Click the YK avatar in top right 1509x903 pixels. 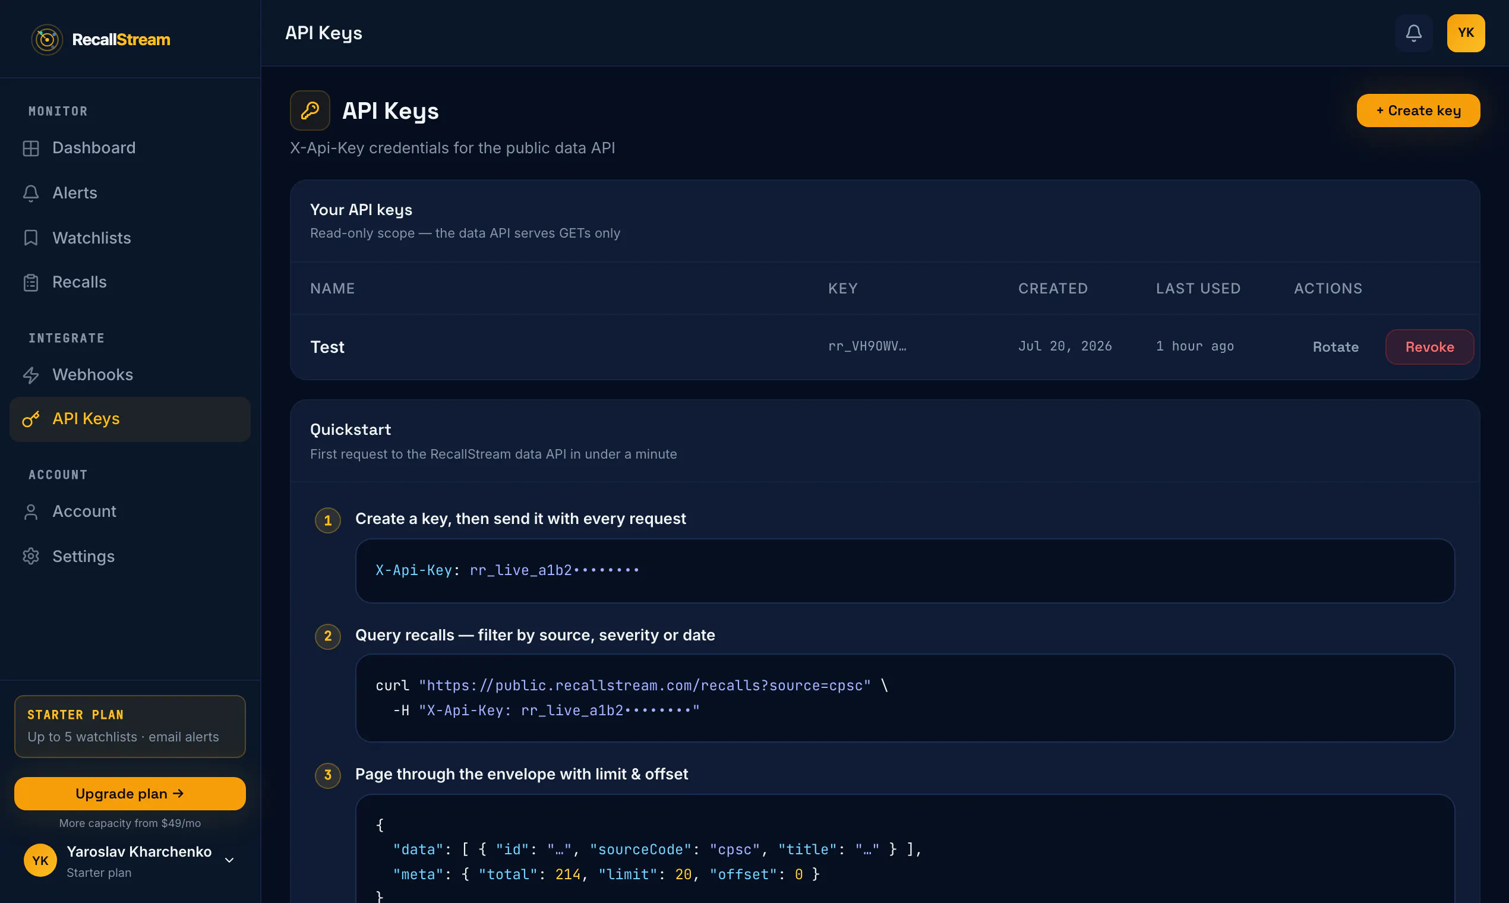pyautogui.click(x=1466, y=33)
